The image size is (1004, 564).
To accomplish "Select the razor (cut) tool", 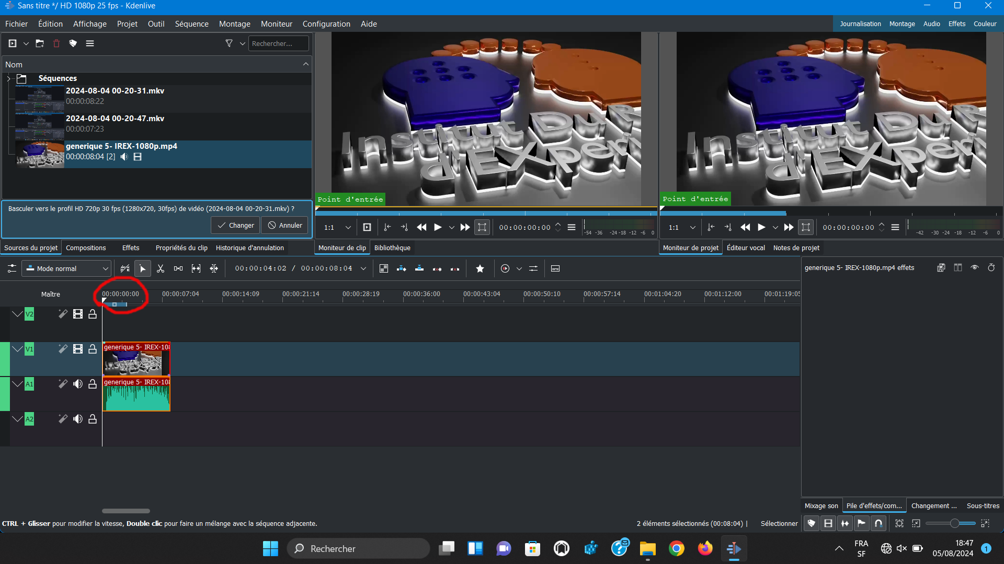I will pos(161,268).
